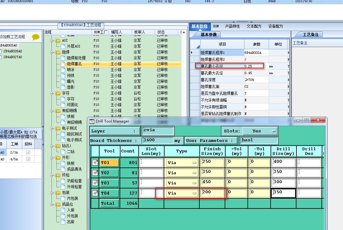
Task: Open the 设备配方 tab
Action: tap(276, 26)
